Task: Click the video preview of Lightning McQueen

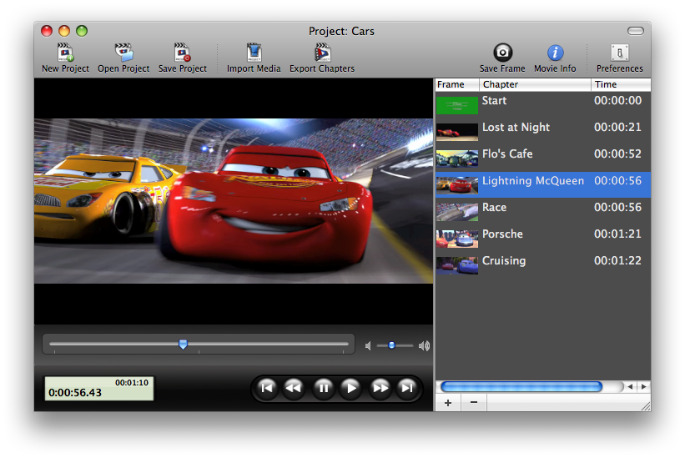Action: (234, 201)
